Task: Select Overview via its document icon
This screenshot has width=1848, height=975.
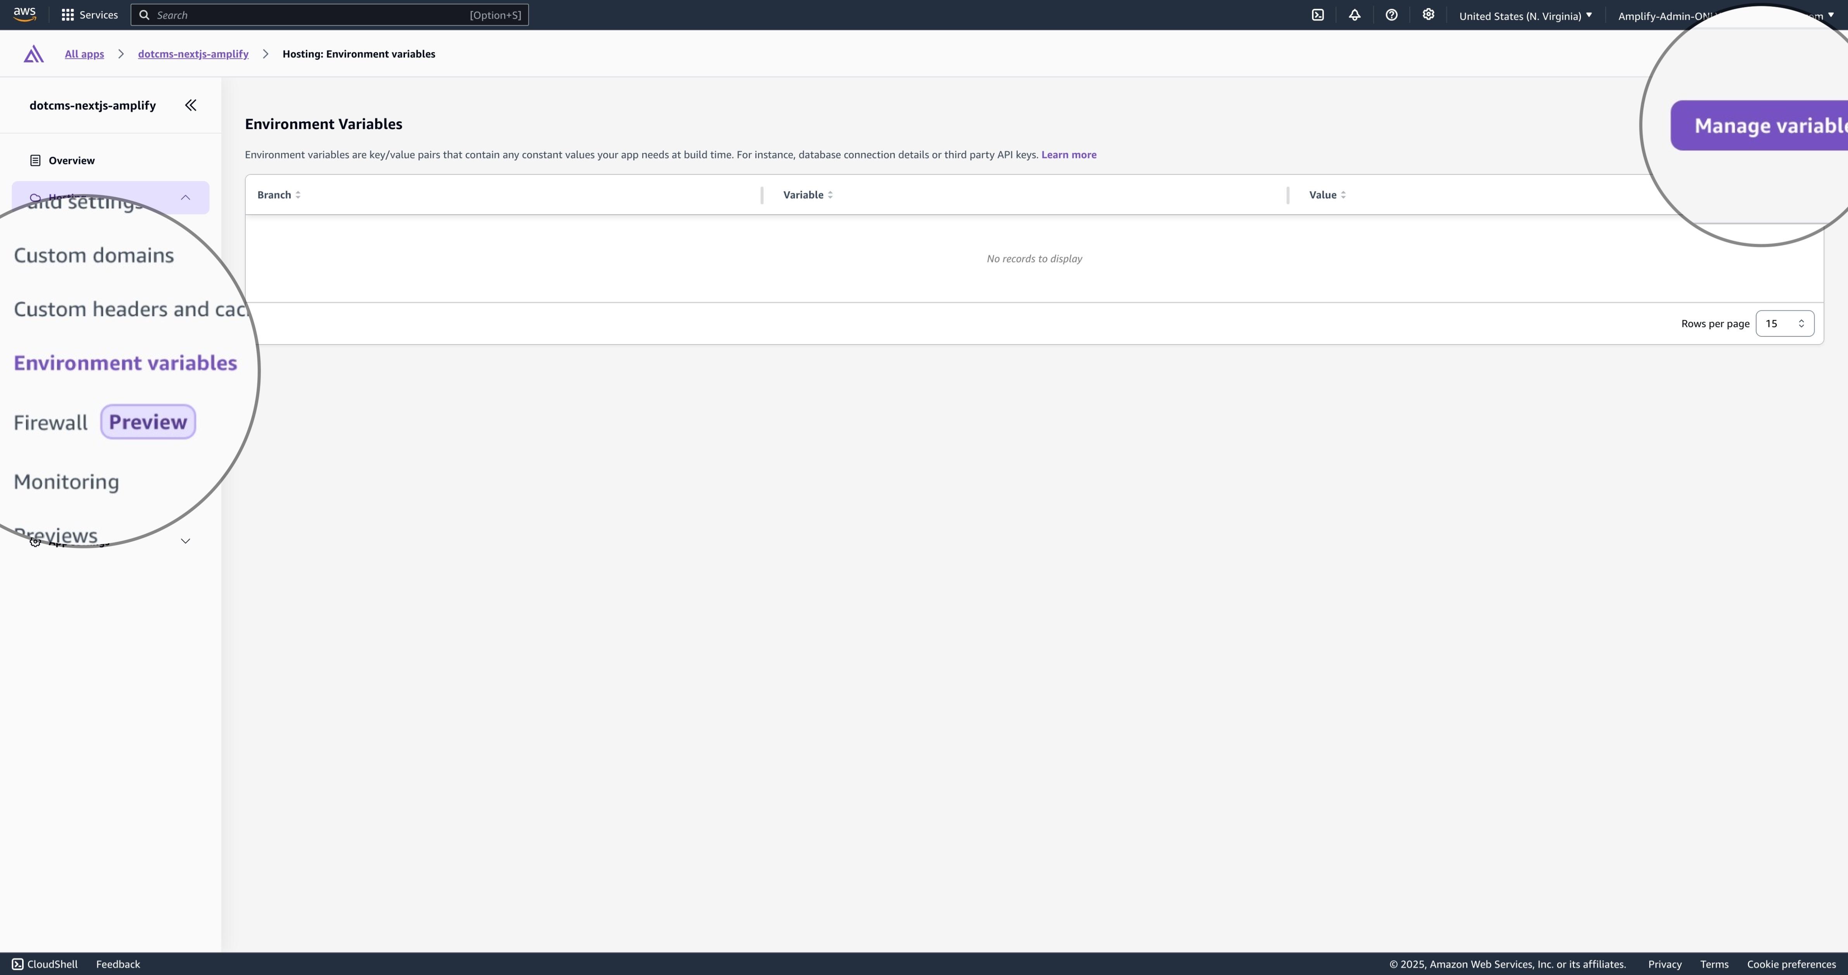Action: (35, 160)
